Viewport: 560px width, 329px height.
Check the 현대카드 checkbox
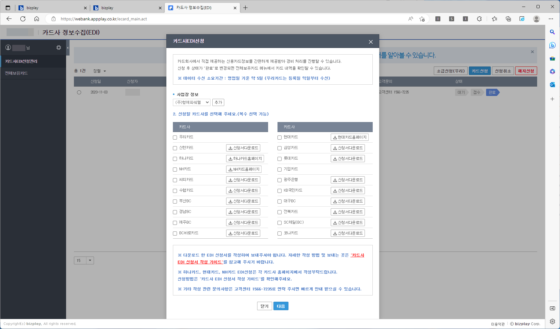click(x=280, y=137)
